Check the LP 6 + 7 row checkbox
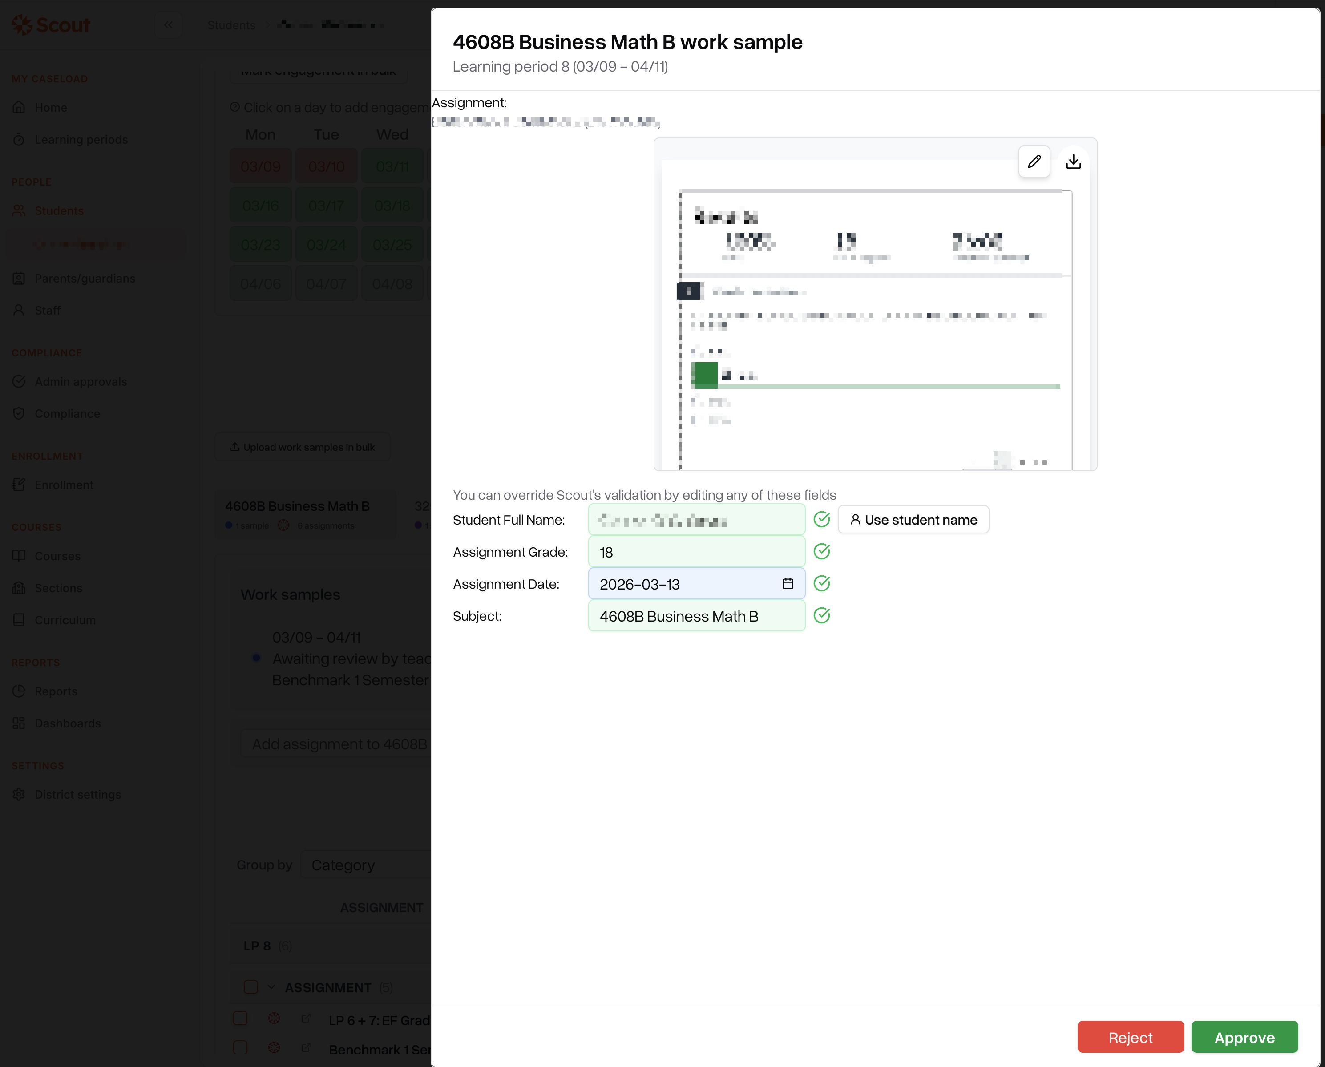This screenshot has width=1325, height=1067. 240,1018
